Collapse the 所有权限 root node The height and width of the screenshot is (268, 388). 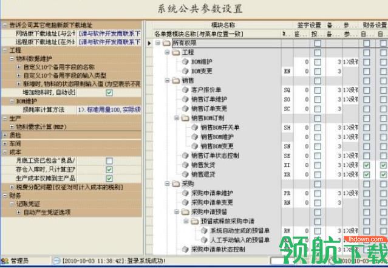click(158, 43)
